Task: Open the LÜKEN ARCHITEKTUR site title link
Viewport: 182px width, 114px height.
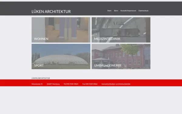Action: coord(51,12)
